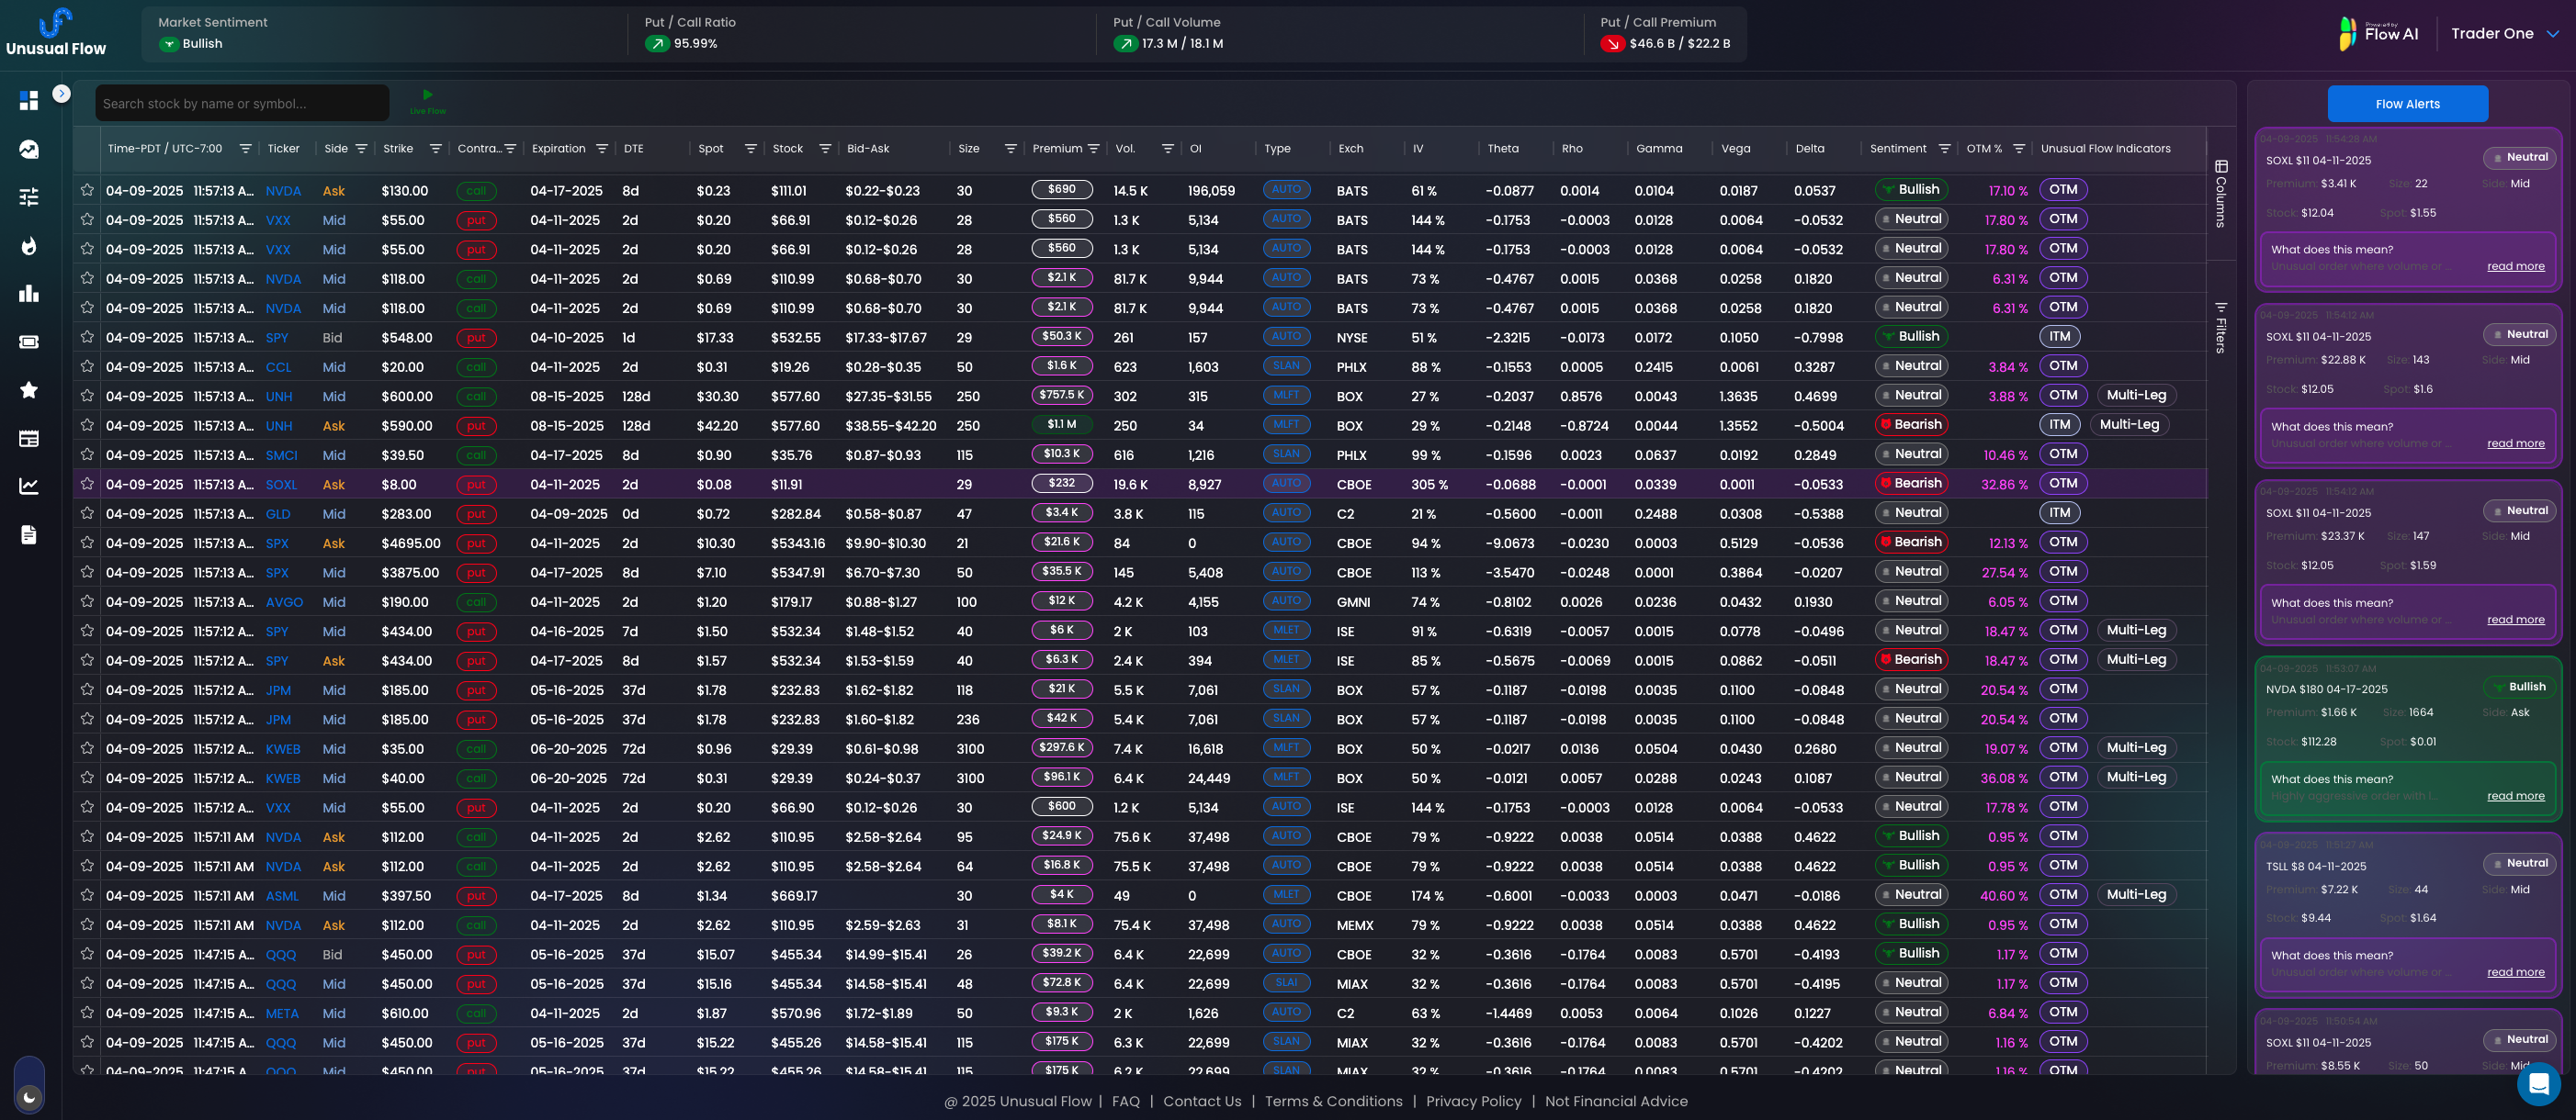Open the bar chart sidebar icon
2576x1120 pixels.
29,294
